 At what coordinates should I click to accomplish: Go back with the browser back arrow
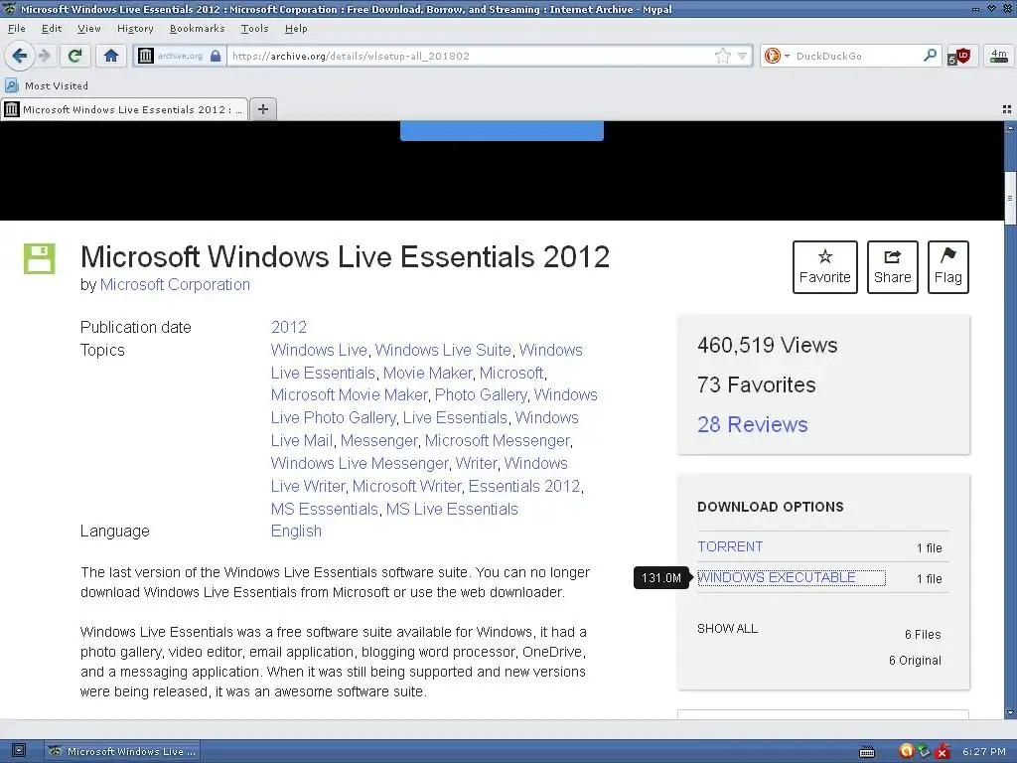tap(20, 56)
